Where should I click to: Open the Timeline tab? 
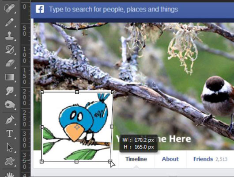click(x=136, y=159)
